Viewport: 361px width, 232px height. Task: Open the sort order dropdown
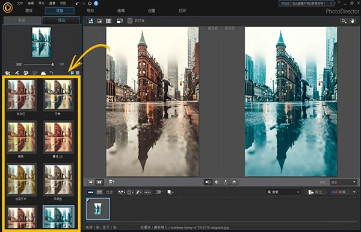pos(159,192)
